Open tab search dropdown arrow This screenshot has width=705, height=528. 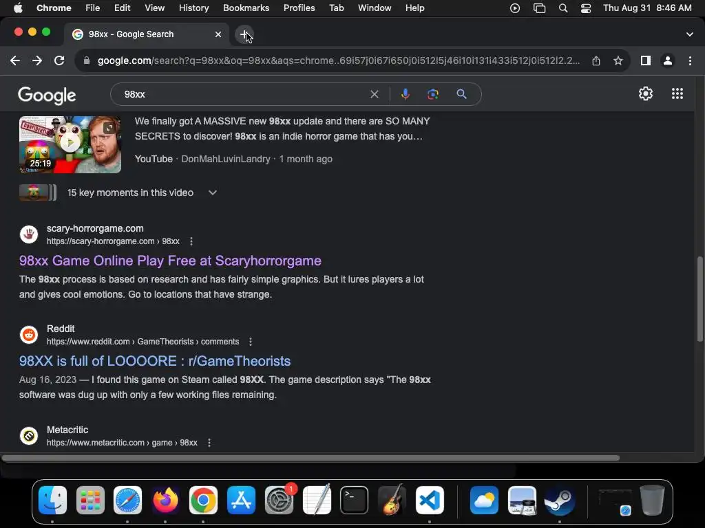click(689, 34)
